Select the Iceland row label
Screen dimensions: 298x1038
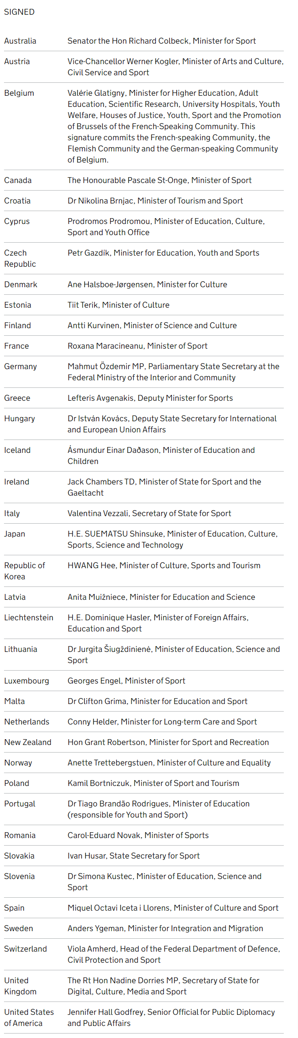tap(17, 450)
